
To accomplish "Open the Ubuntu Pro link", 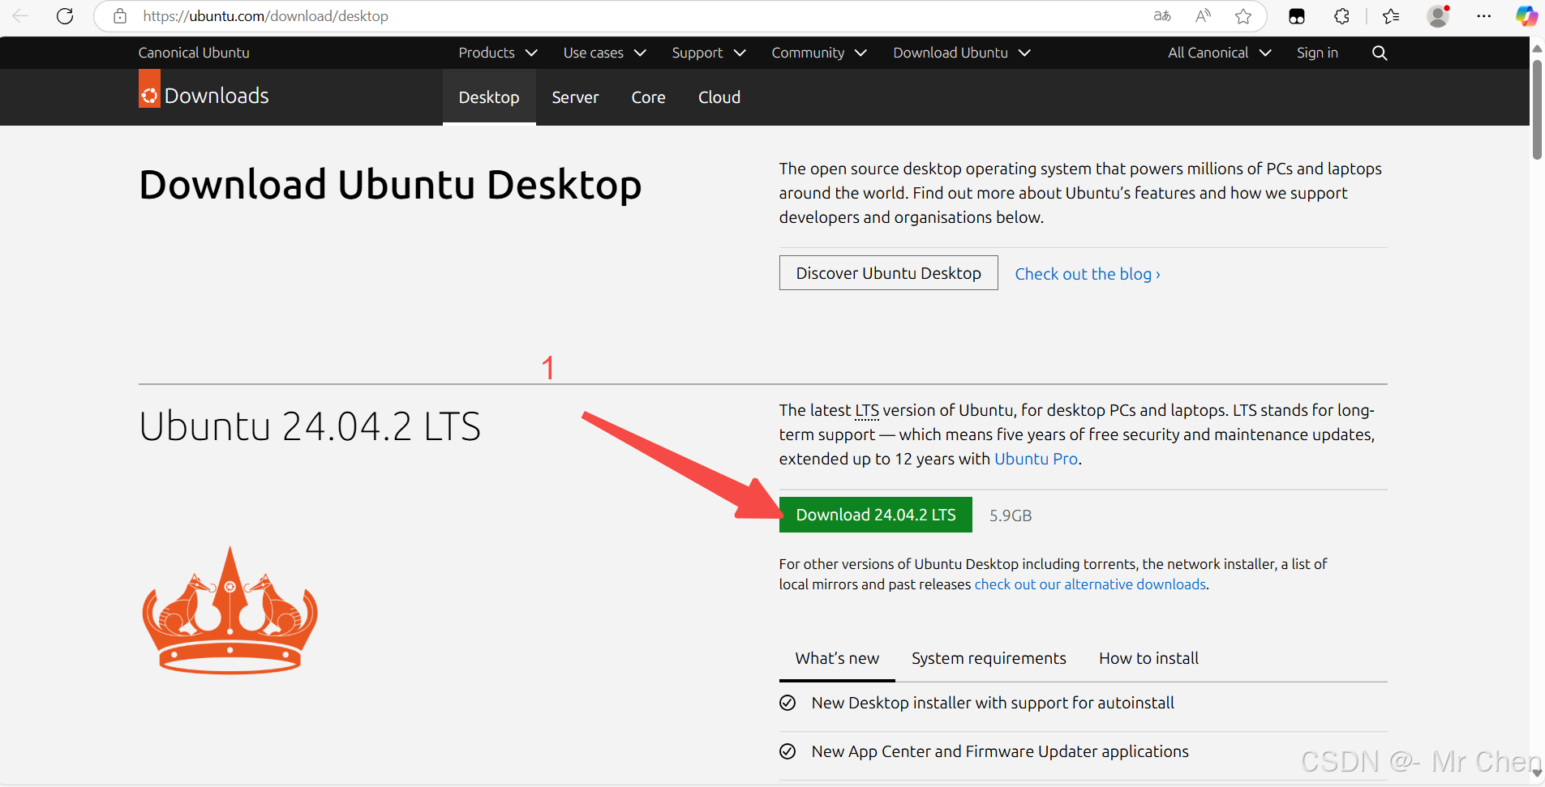I will (1036, 459).
